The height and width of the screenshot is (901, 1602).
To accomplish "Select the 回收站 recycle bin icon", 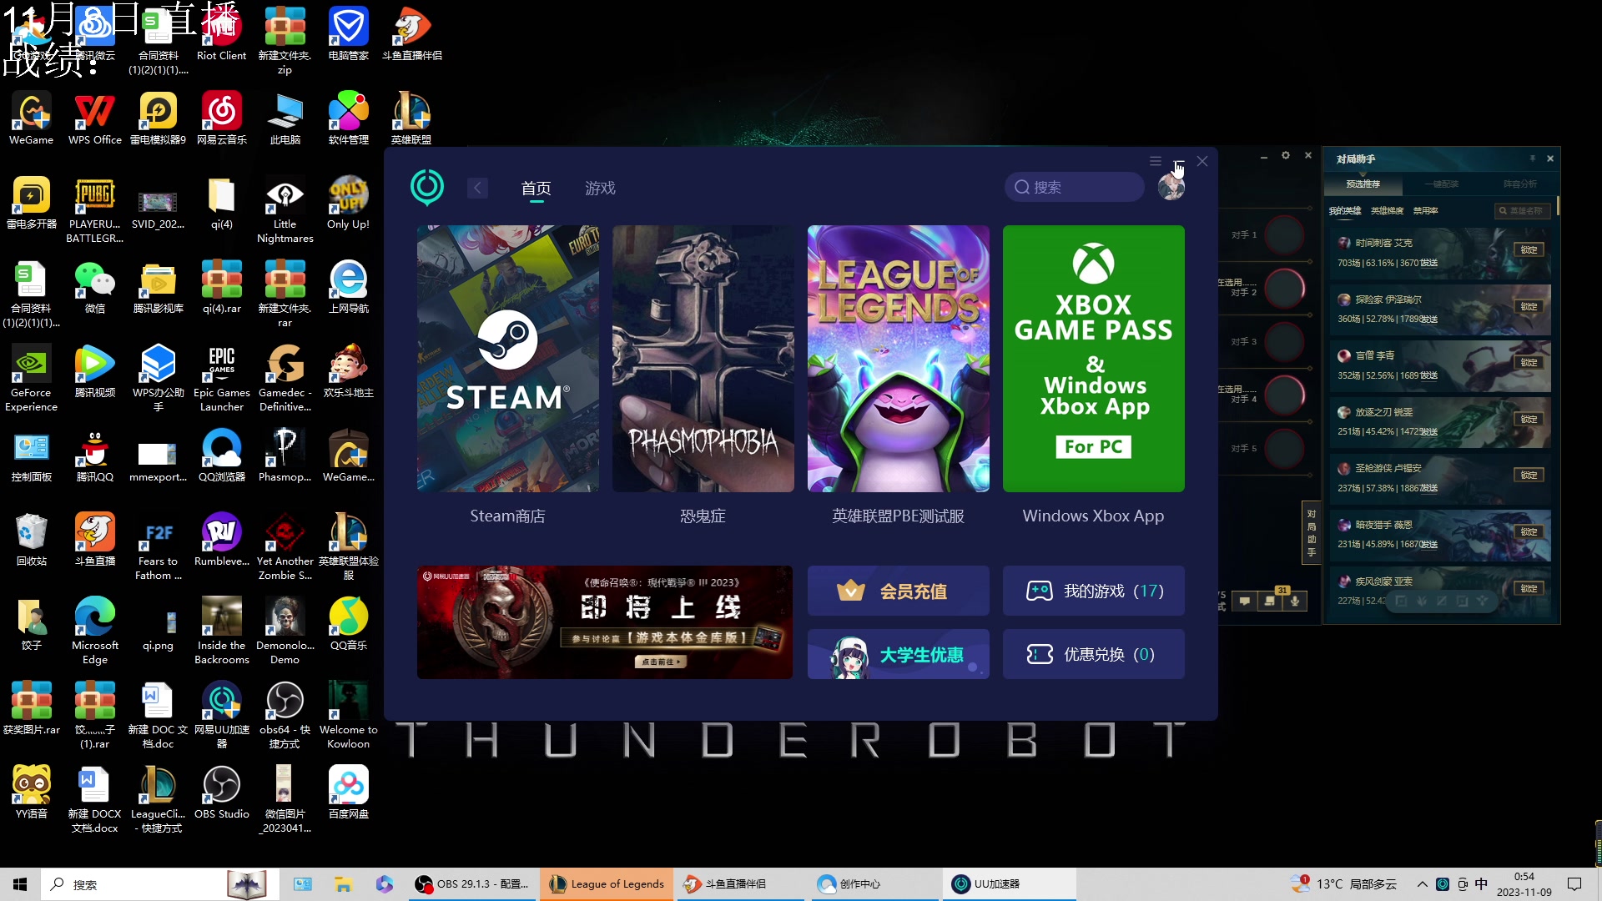I will [x=31, y=541].
